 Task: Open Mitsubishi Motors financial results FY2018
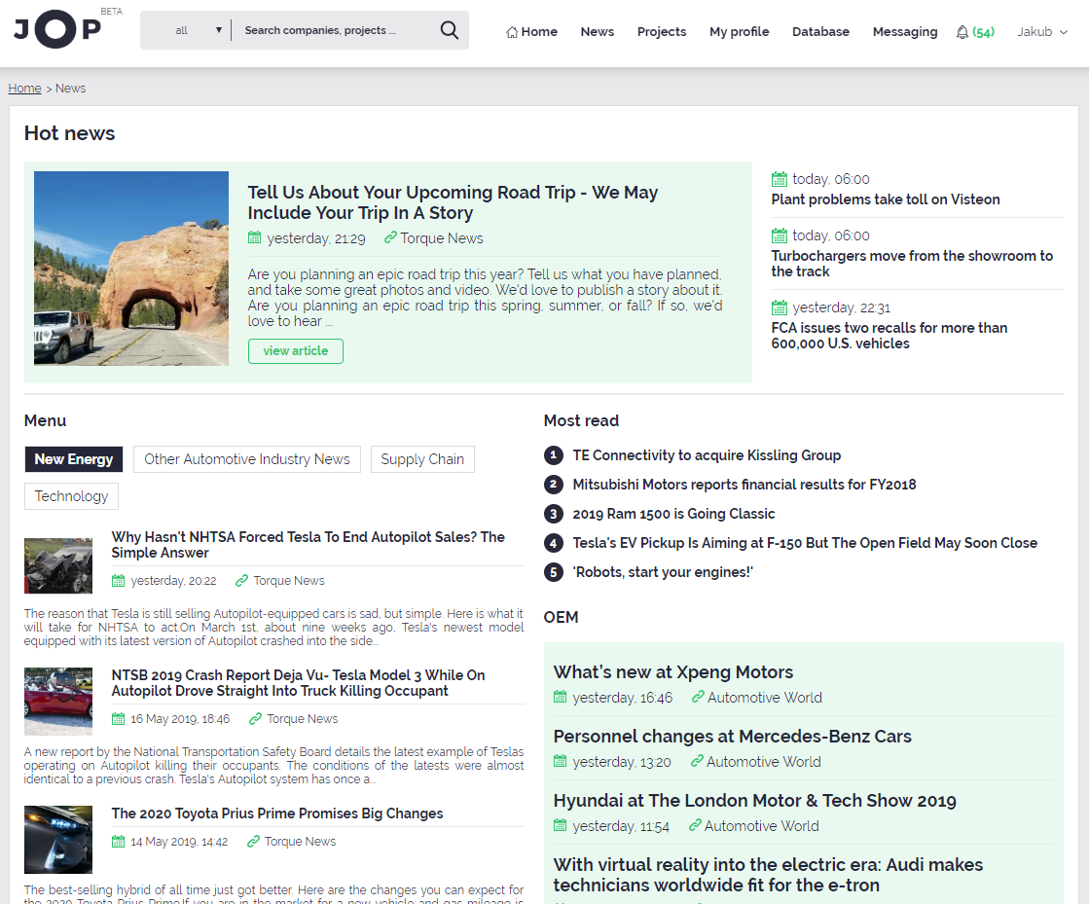(x=744, y=485)
